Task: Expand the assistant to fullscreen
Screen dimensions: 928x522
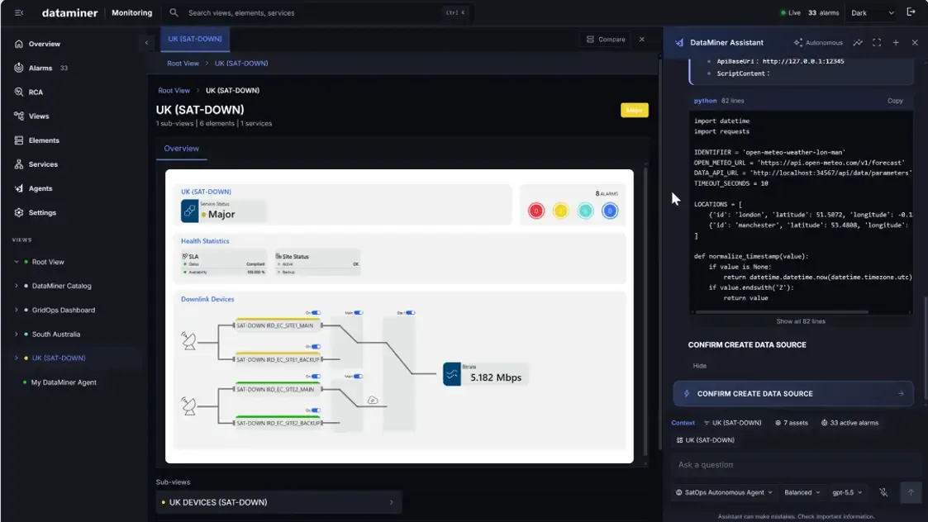Action: point(877,43)
